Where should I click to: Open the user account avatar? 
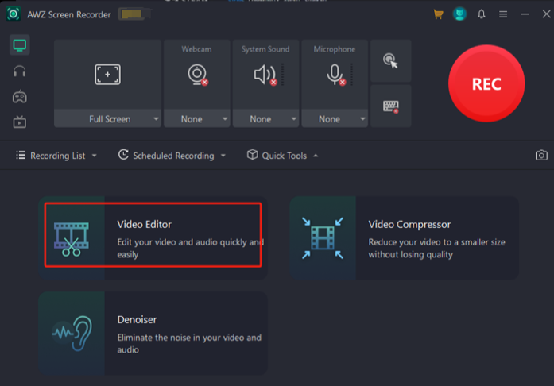pos(459,14)
